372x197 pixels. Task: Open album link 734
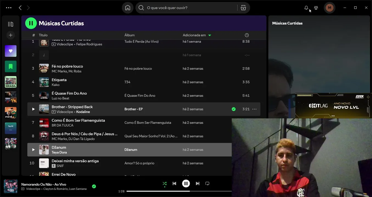(127, 82)
